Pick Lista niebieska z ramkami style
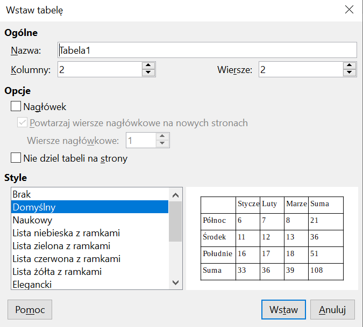363x327 pixels. click(89, 233)
